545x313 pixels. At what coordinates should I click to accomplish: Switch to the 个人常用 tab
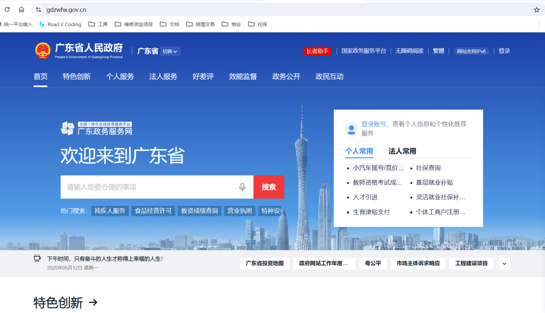pyautogui.click(x=359, y=151)
